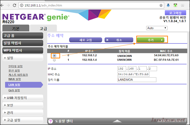Screen dimensions: 190x125
Task: Click the last IP octet field
Action: [x=153, y=69]
